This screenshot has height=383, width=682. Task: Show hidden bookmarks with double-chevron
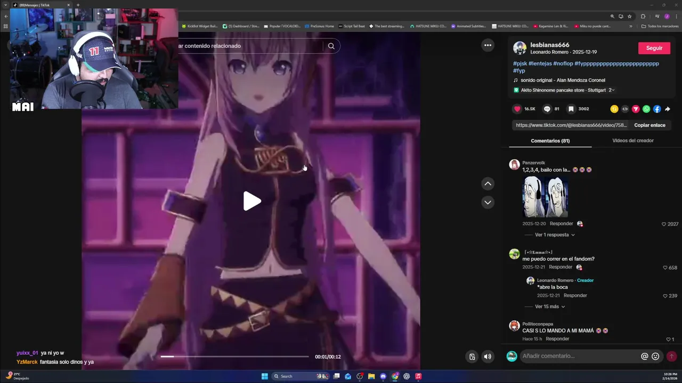[631, 26]
